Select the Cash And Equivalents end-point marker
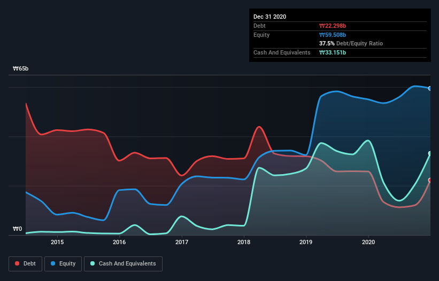Image resolution: width=439 pixels, height=281 pixels. click(x=430, y=153)
